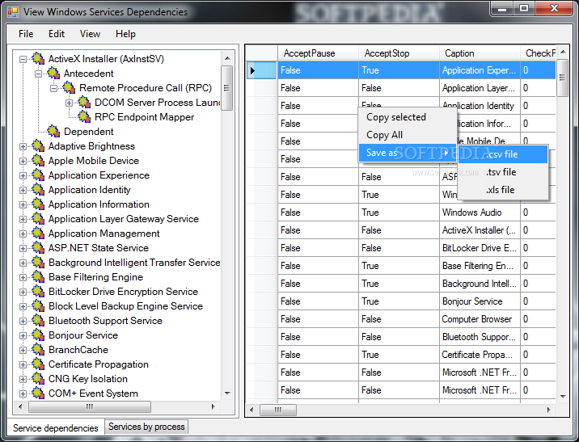This screenshot has height=442, width=579.
Task: Expand the Adaptive Brightness tree node
Action: click(x=23, y=146)
